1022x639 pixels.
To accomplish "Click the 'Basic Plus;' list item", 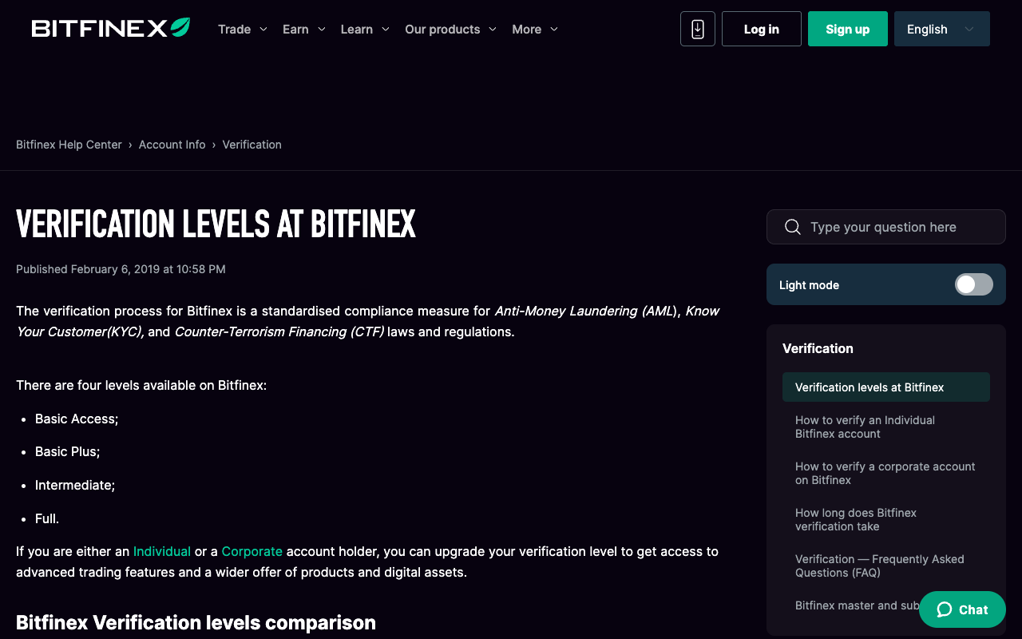I will tap(68, 451).
